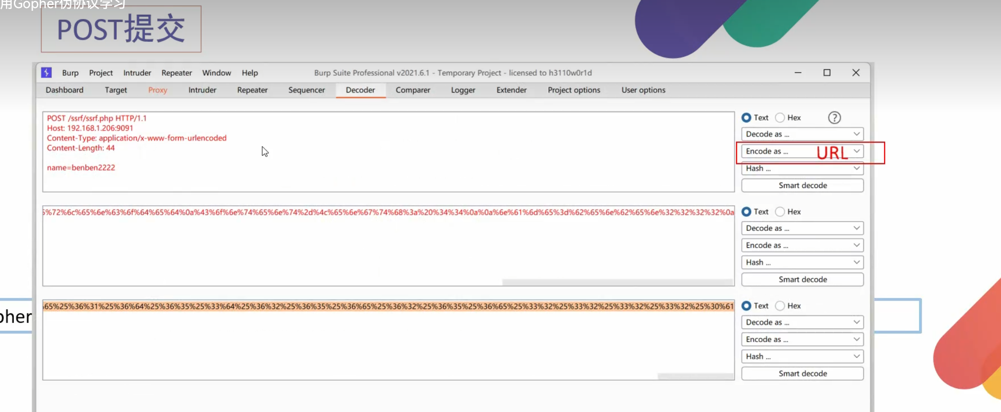Click horizontal scrollbar of third encoded panel
This screenshot has height=412, width=1001.
pos(695,377)
